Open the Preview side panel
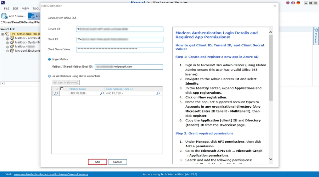 pyautogui.click(x=315, y=35)
